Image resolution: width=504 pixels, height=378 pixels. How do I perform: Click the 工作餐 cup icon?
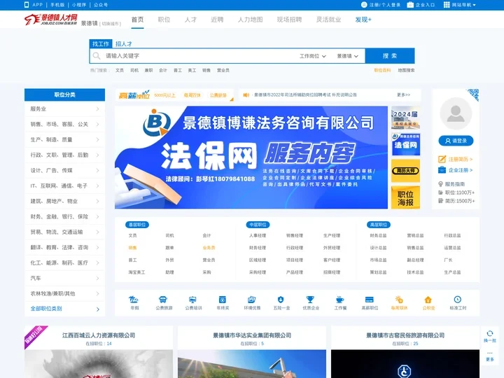tap(339, 300)
